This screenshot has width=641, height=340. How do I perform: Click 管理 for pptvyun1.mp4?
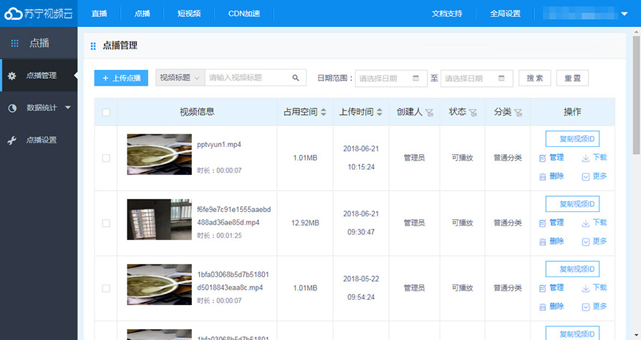tap(552, 157)
